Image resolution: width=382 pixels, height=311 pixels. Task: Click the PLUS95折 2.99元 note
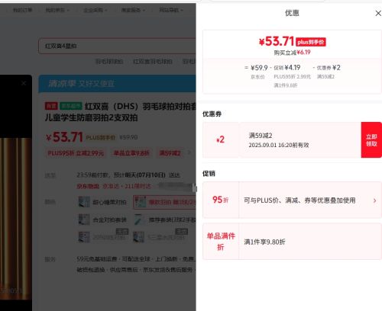292,77
